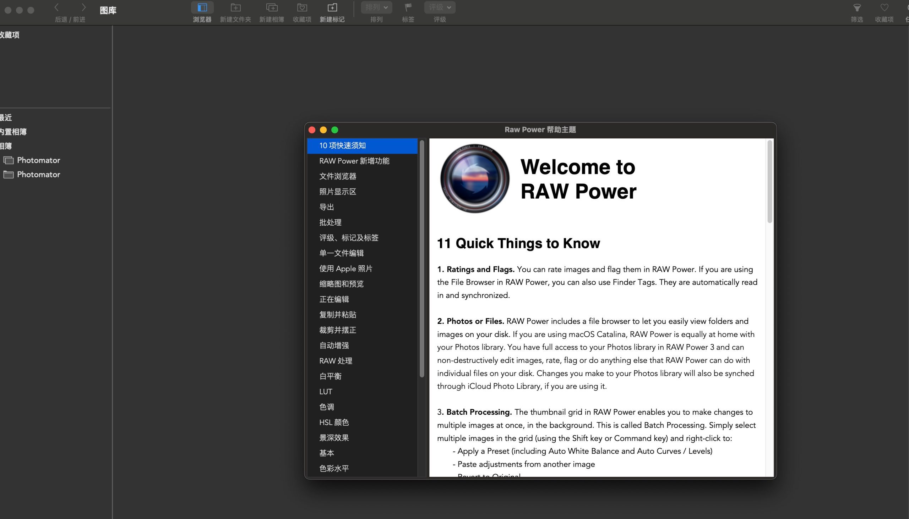
Task: Open help topic 复制并粘贴
Action: (362, 315)
